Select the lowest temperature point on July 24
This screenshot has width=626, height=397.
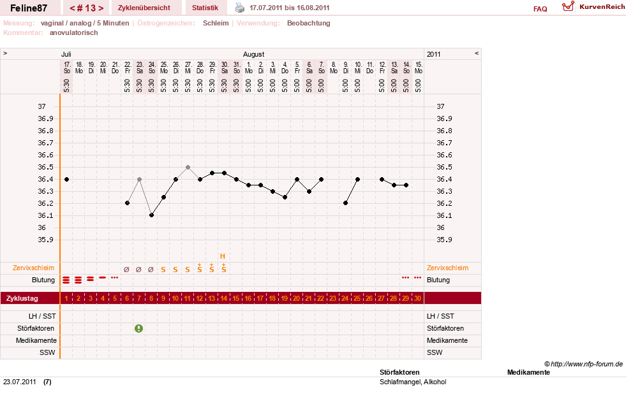click(151, 215)
